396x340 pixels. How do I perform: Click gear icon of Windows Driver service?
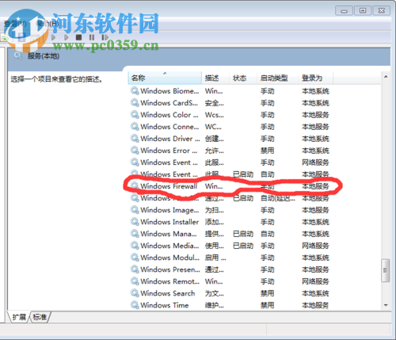[x=135, y=139]
